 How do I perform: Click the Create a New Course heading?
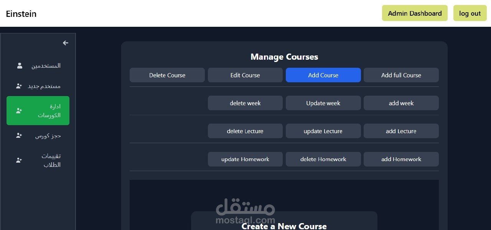coord(284,226)
